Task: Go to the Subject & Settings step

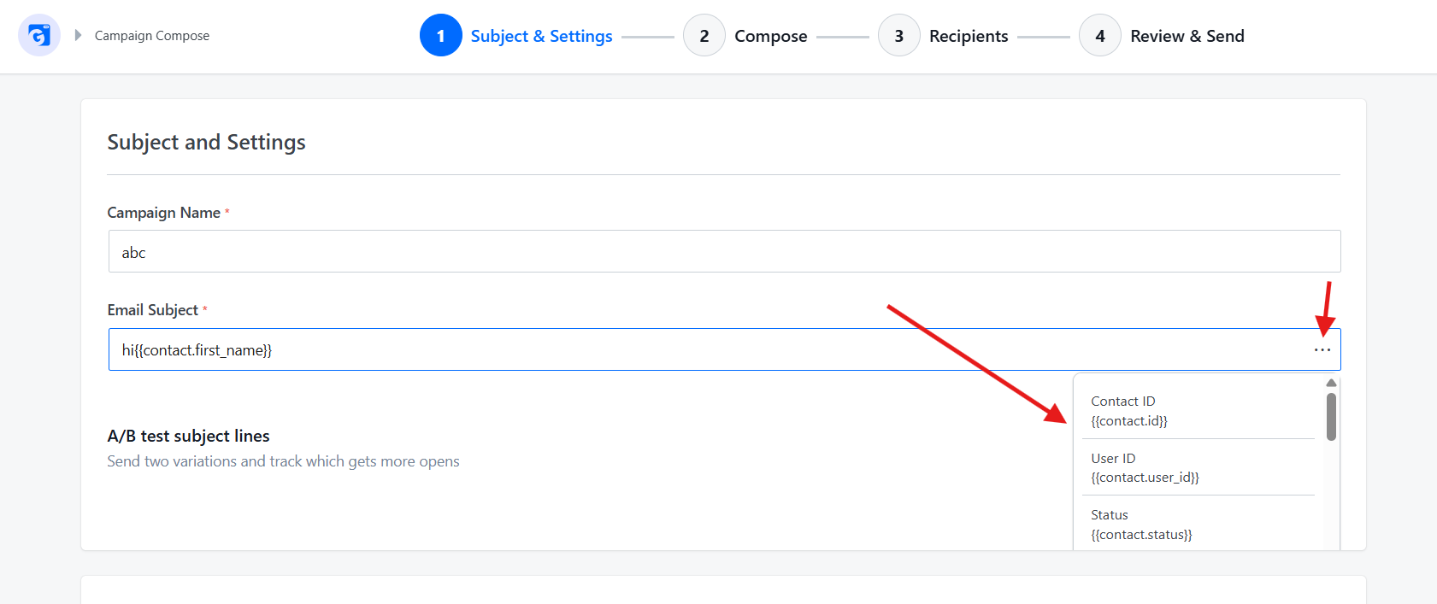Action: tap(516, 36)
